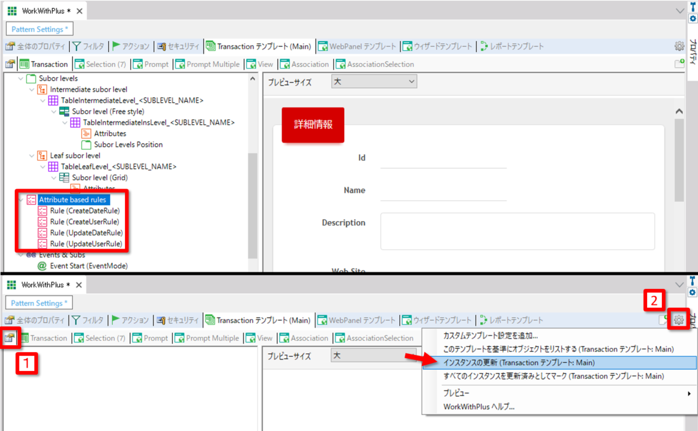Click the preview pane scroll up arrow

(679, 111)
